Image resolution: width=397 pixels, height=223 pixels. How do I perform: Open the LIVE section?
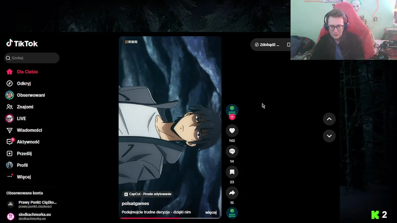click(21, 119)
